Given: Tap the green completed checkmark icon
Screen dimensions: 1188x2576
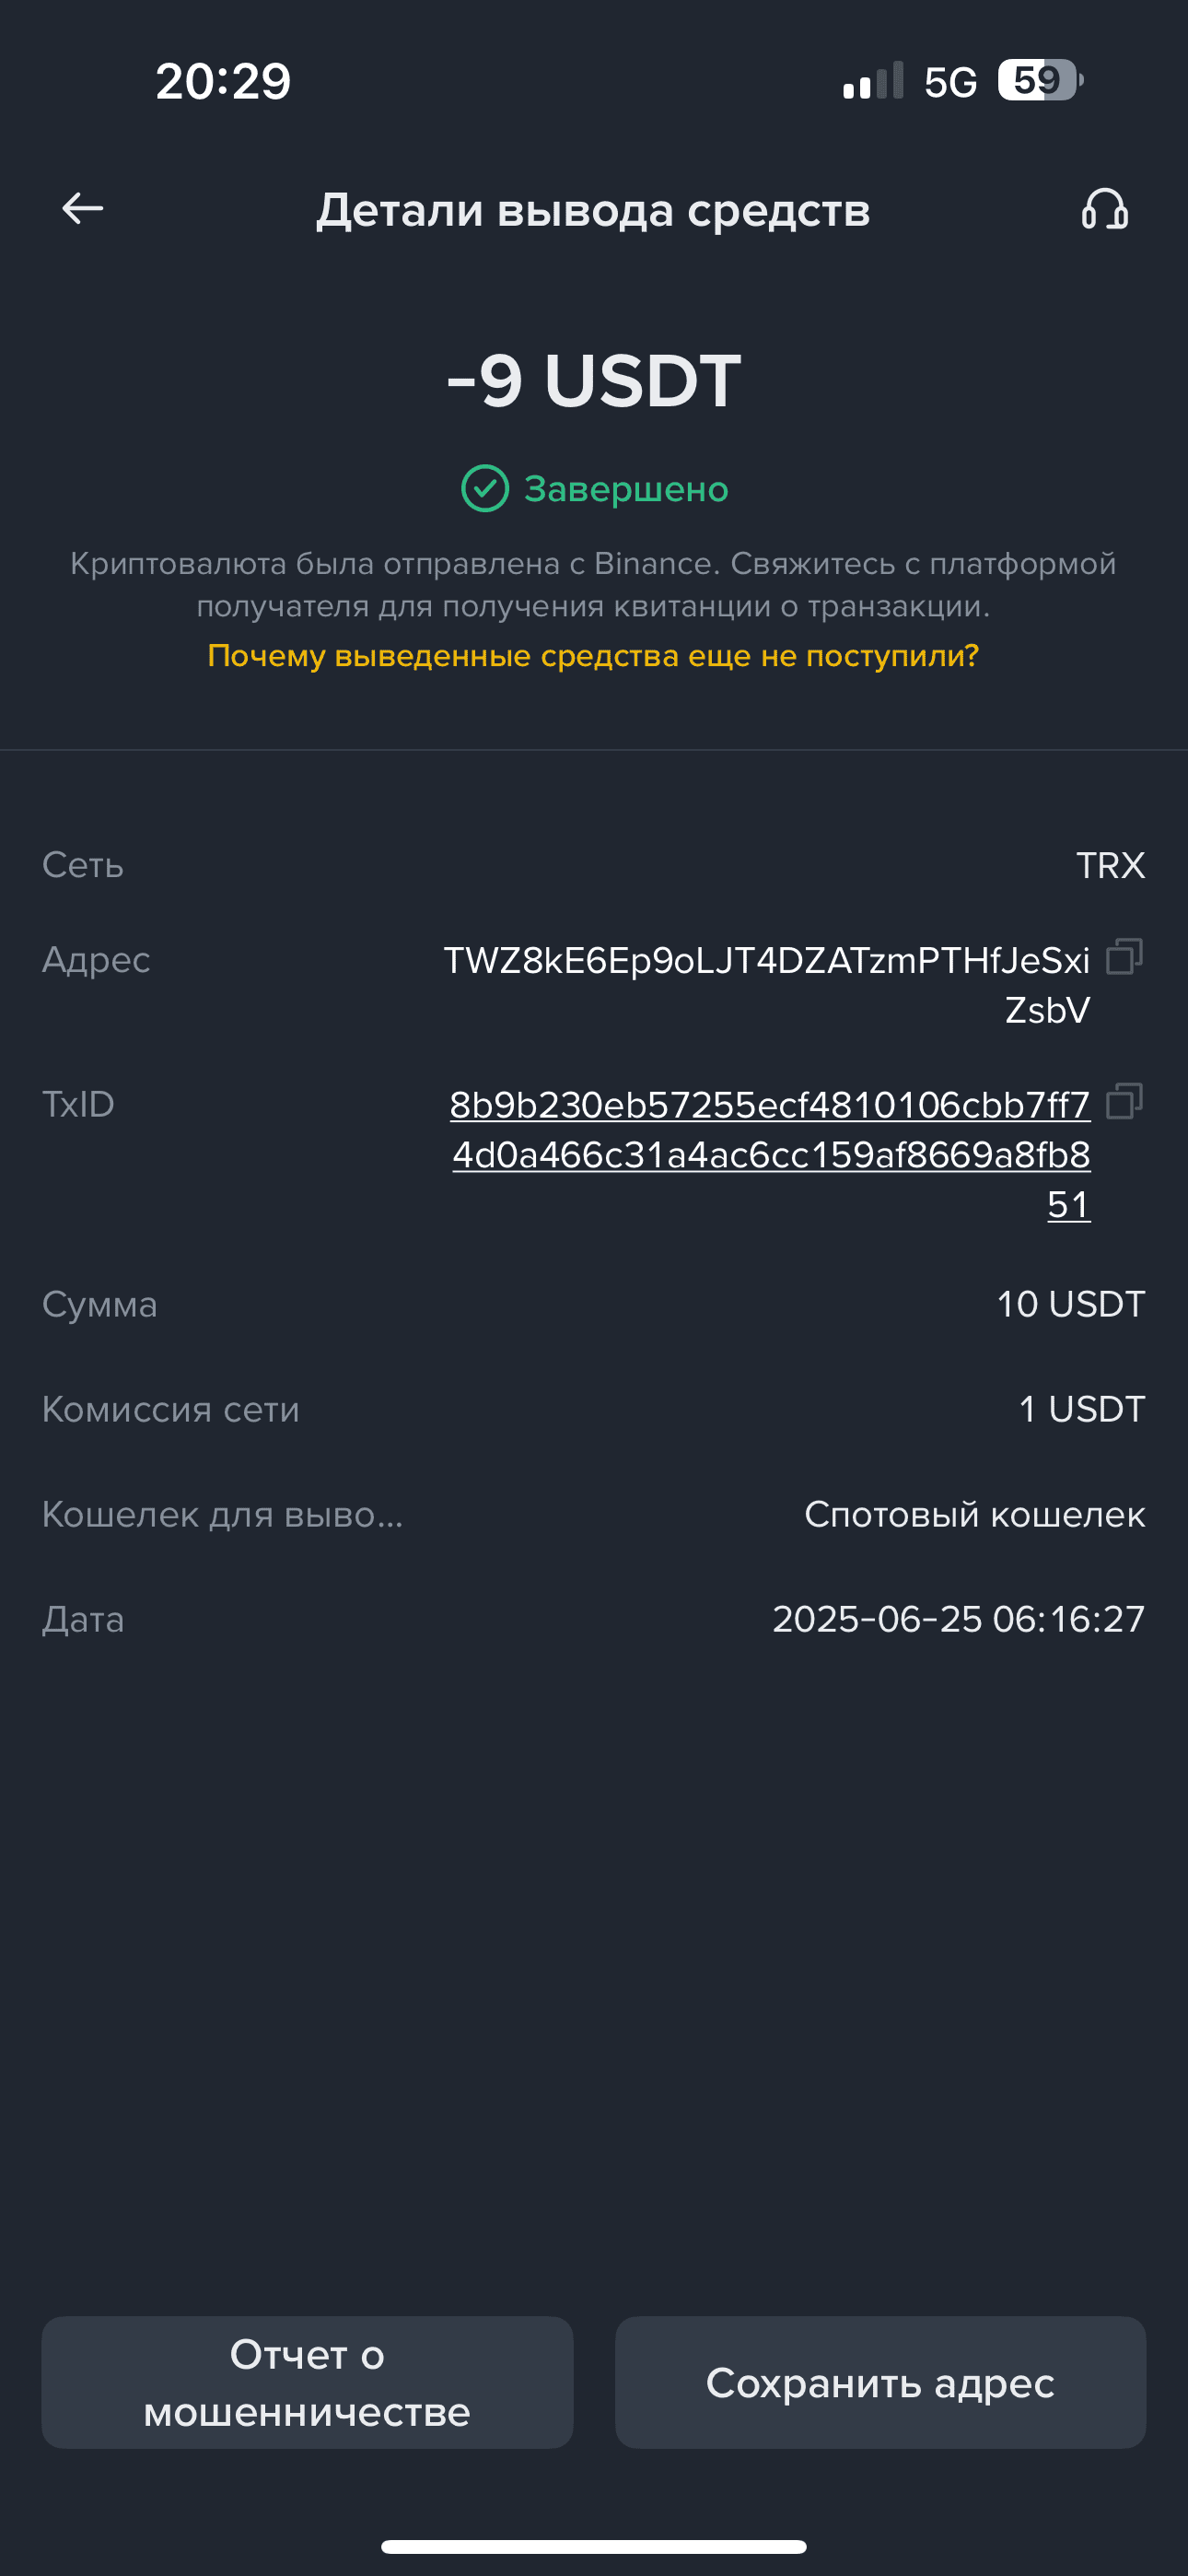Looking at the screenshot, I should (485, 489).
